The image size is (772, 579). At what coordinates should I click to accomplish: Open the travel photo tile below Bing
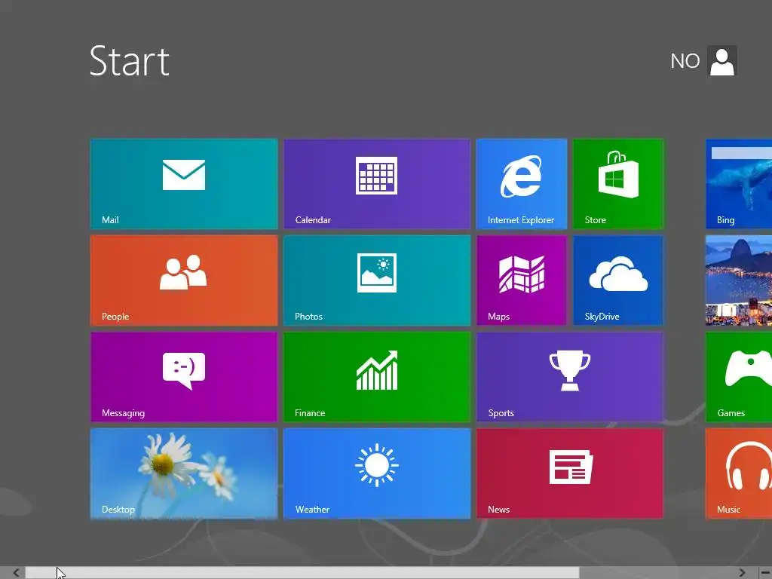pos(739,280)
